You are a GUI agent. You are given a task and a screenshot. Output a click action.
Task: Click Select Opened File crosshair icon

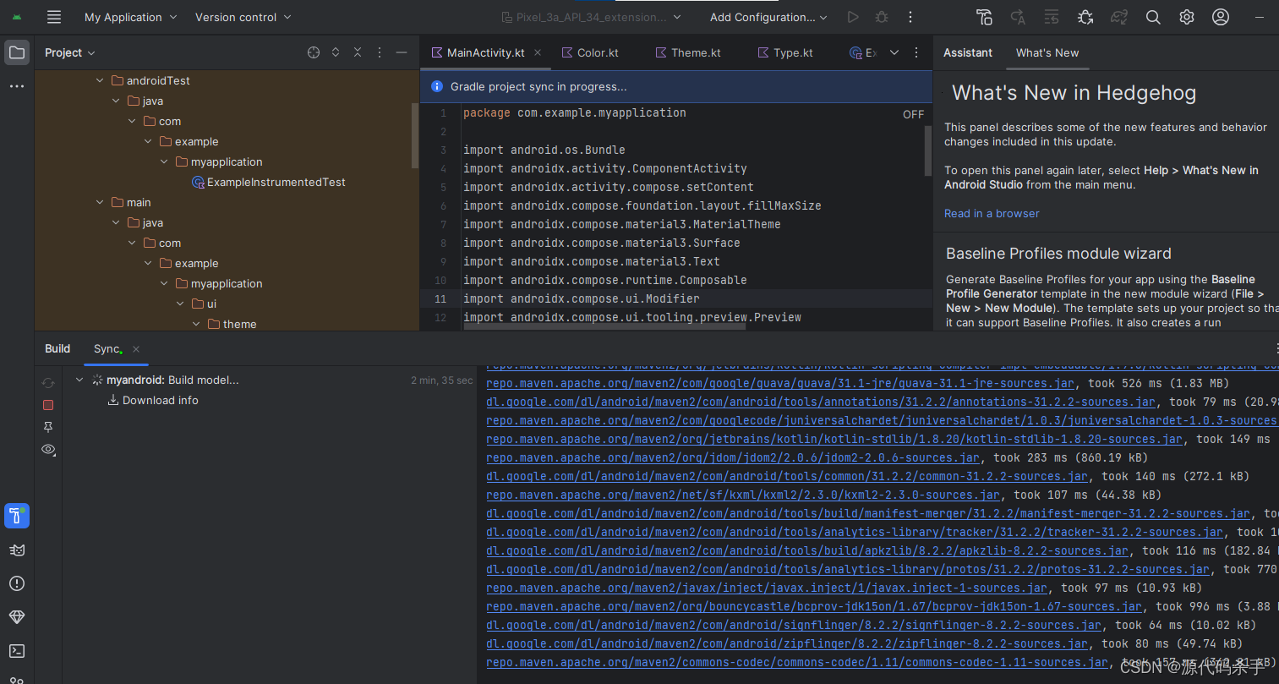[314, 52]
